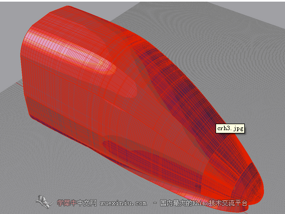Click the red axis line left of the model
The width and height of the screenshot is (285, 214).
(x=20, y=84)
